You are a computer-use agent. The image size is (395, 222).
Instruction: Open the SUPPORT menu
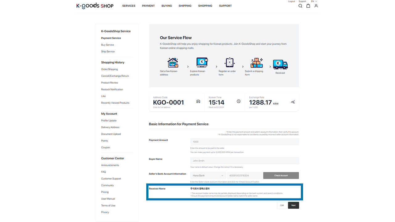[x=225, y=6]
